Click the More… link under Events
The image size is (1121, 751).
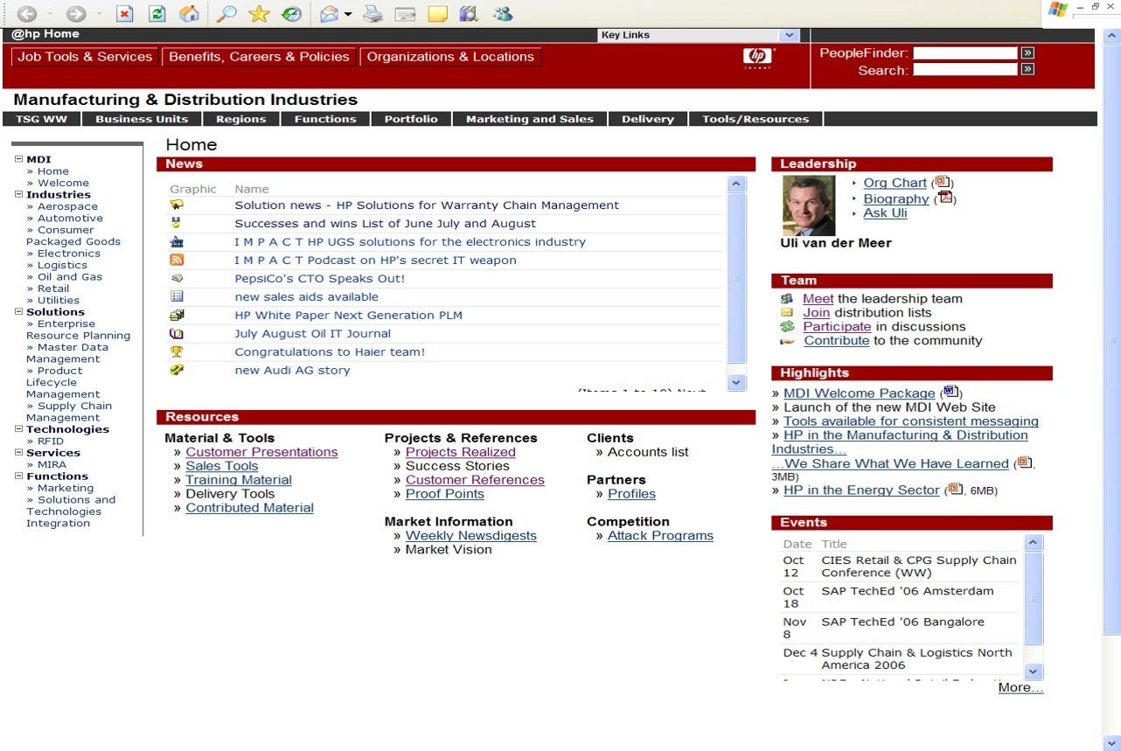[1021, 687]
